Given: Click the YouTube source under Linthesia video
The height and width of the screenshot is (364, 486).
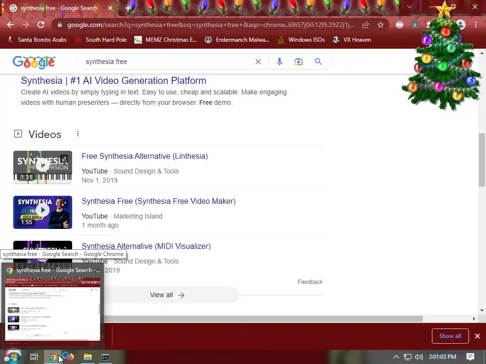Looking at the screenshot, I should point(94,171).
